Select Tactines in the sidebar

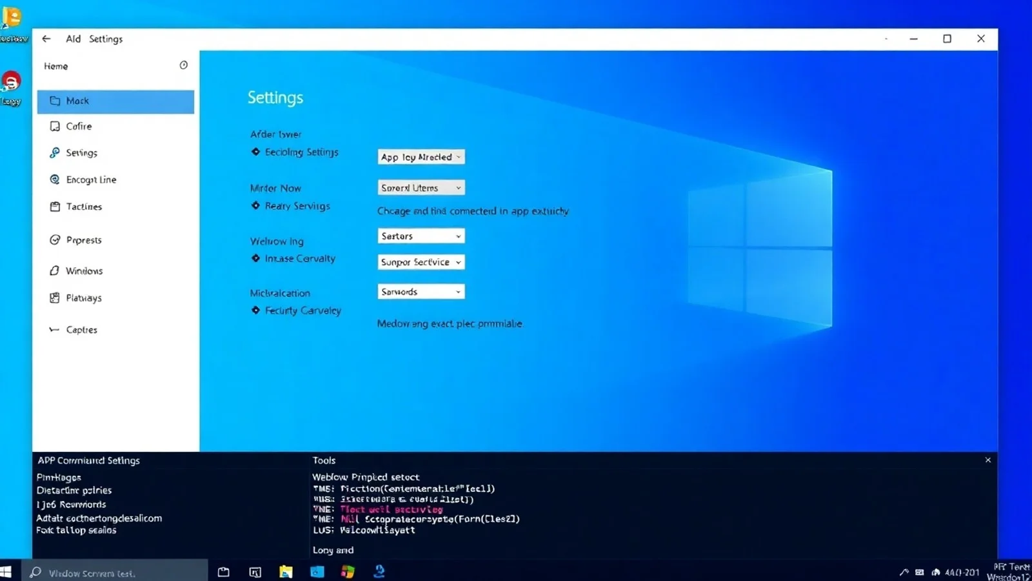(x=115, y=207)
